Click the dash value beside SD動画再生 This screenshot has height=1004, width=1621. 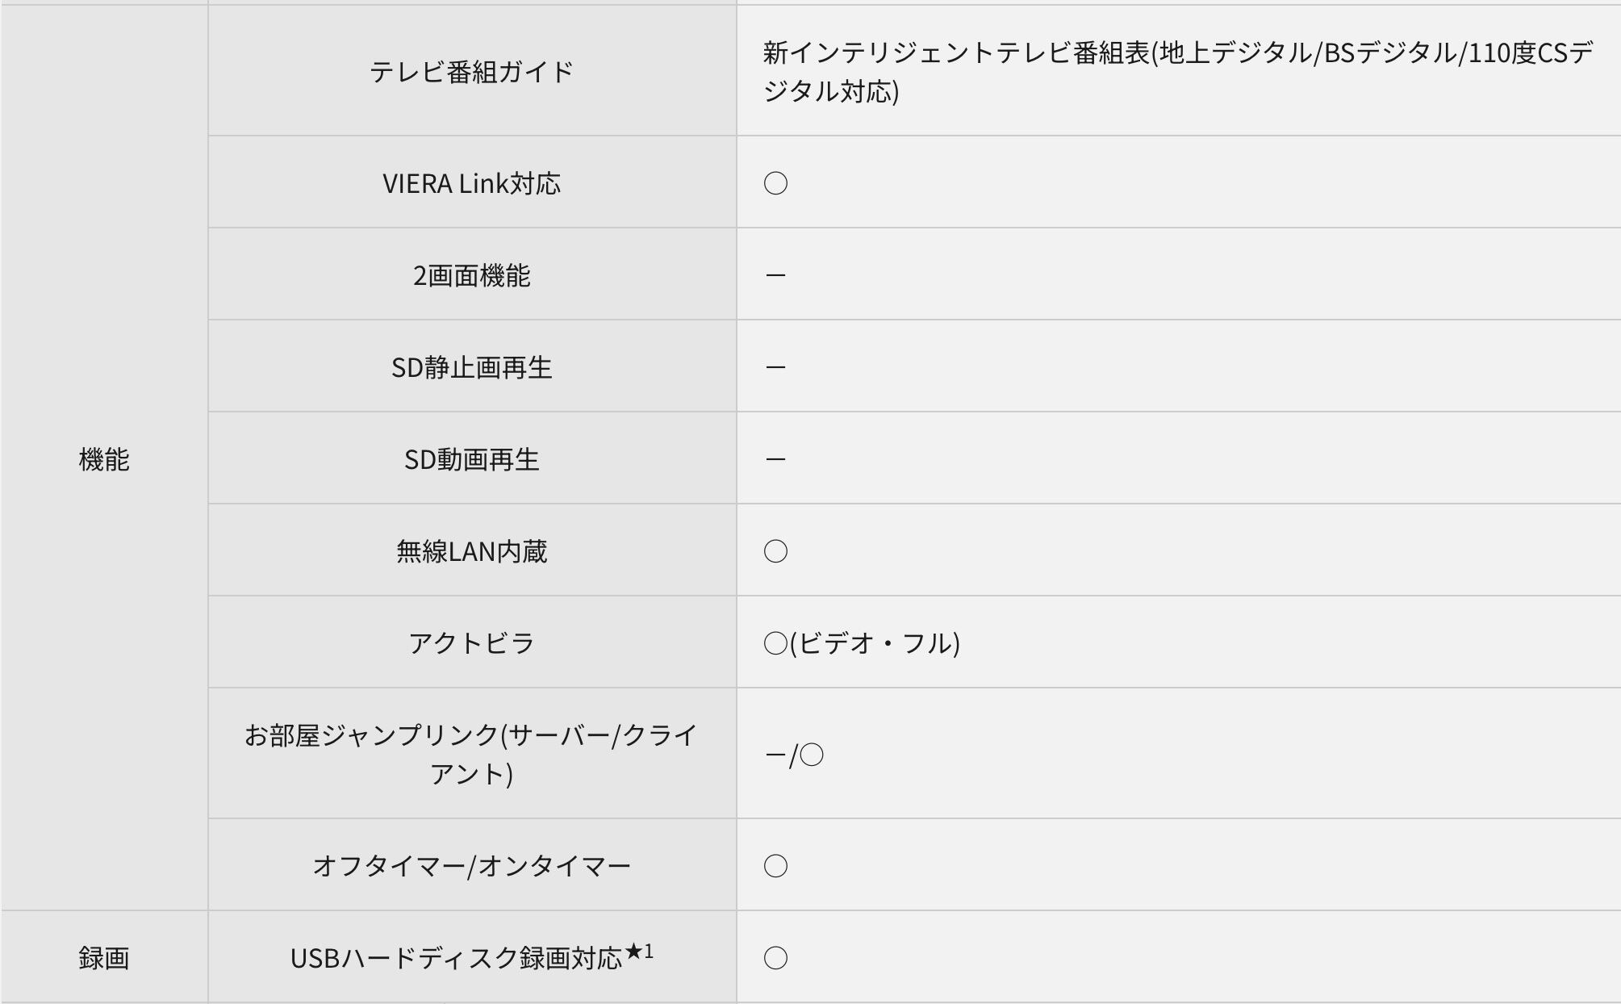[x=775, y=460]
